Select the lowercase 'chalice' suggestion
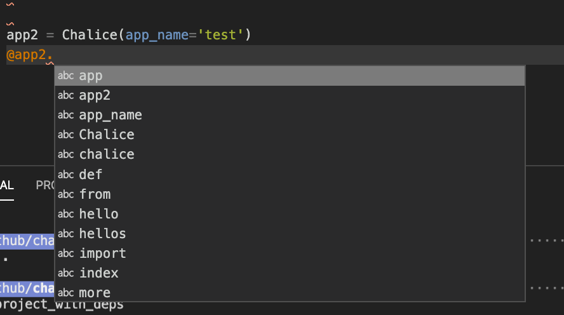Screen dimensions: 564x315 pos(290,154)
